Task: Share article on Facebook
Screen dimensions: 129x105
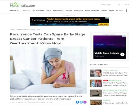Action: pos(77,102)
